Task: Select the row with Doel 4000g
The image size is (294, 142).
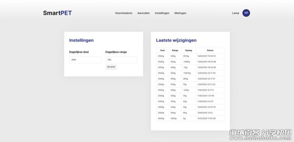Action: tap(190, 118)
